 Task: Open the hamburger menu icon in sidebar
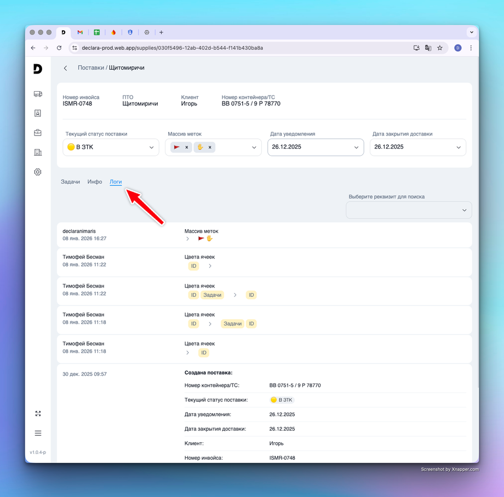pyautogui.click(x=38, y=433)
